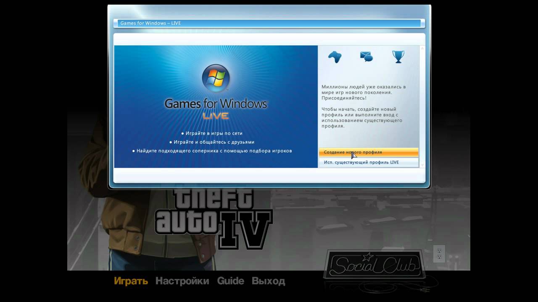Image resolution: width=538 pixels, height=302 pixels.
Task: Open the Guide menu item
Action: click(230, 281)
